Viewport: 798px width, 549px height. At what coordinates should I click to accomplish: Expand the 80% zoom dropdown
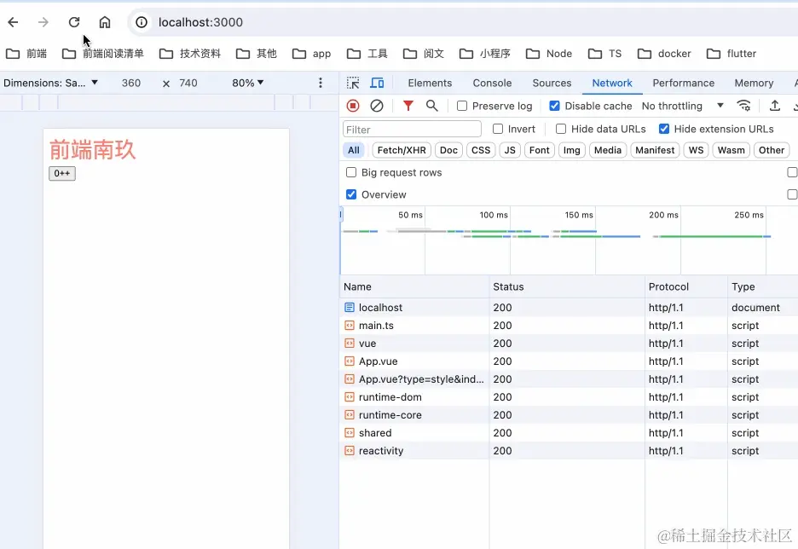coord(248,83)
